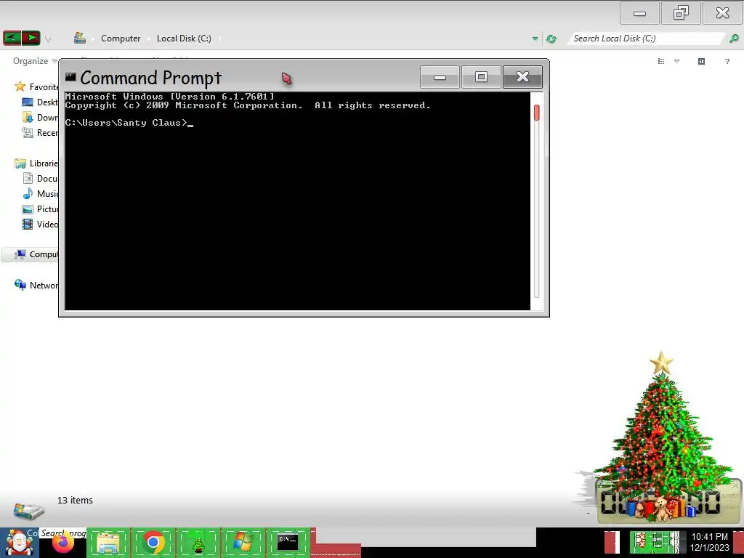Expand the arrow after the Computer breadcrumb
The height and width of the screenshot is (558, 744).
[x=148, y=39]
